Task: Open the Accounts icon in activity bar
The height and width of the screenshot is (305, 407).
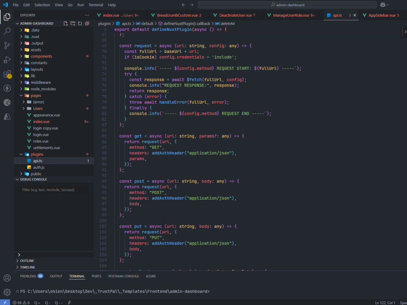Action: pyautogui.click(x=7, y=278)
